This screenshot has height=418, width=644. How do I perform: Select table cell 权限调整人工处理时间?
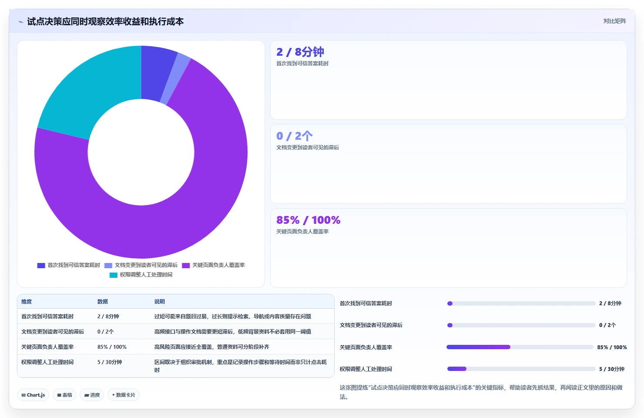pyautogui.click(x=47, y=362)
